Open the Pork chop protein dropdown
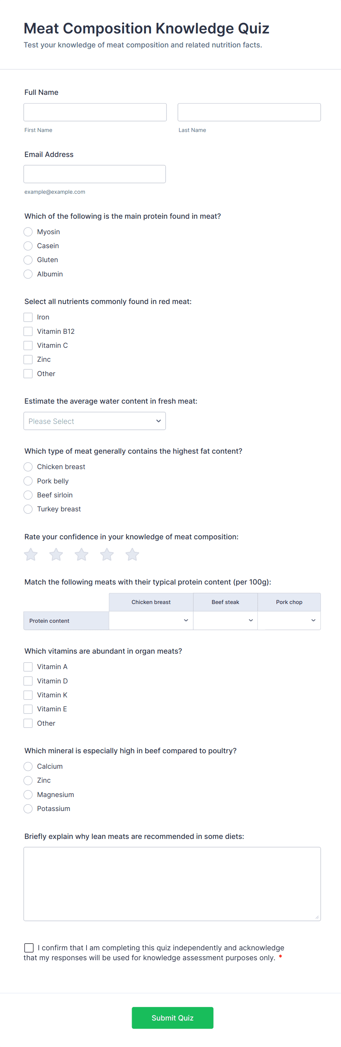The image size is (341, 1047). coord(289,621)
